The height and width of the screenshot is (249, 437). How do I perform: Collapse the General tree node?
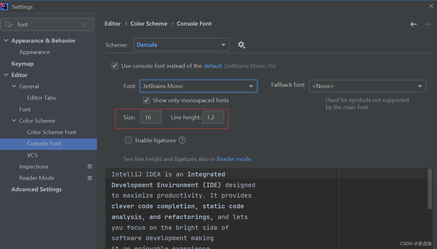pyautogui.click(x=14, y=86)
